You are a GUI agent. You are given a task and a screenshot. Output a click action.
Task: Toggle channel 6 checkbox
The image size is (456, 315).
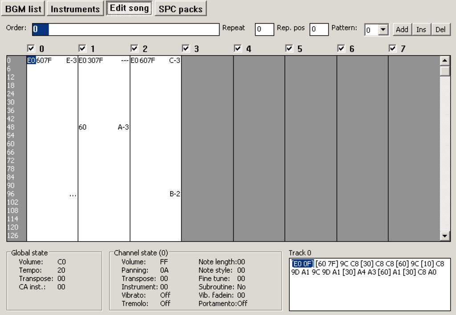tap(341, 48)
